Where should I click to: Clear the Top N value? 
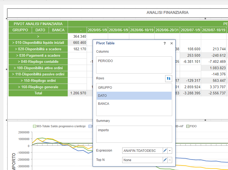click(x=170, y=160)
